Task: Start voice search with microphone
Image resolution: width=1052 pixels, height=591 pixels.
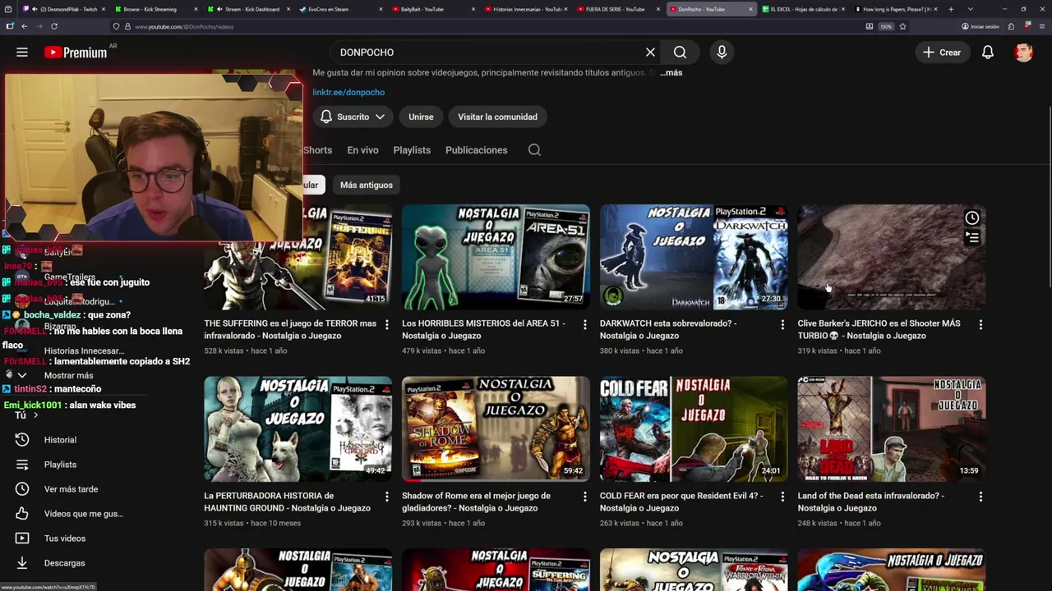Action: (x=722, y=52)
